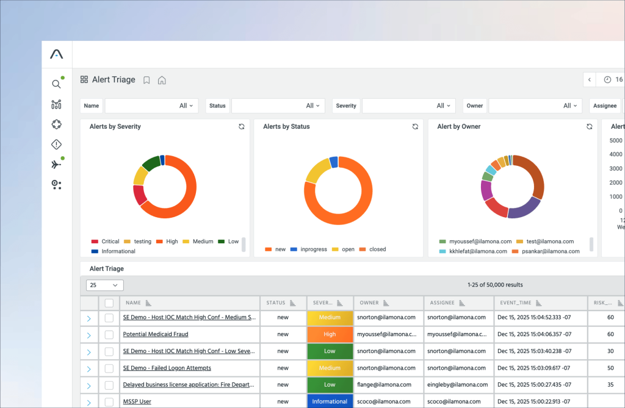Open the integrations puzzle icon in the sidebar
Image resolution: width=625 pixels, height=408 pixels.
coord(56,124)
